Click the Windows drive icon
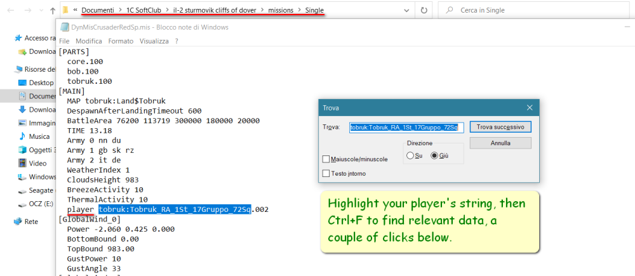Image resolution: width=635 pixels, height=276 pixels. 22,177
